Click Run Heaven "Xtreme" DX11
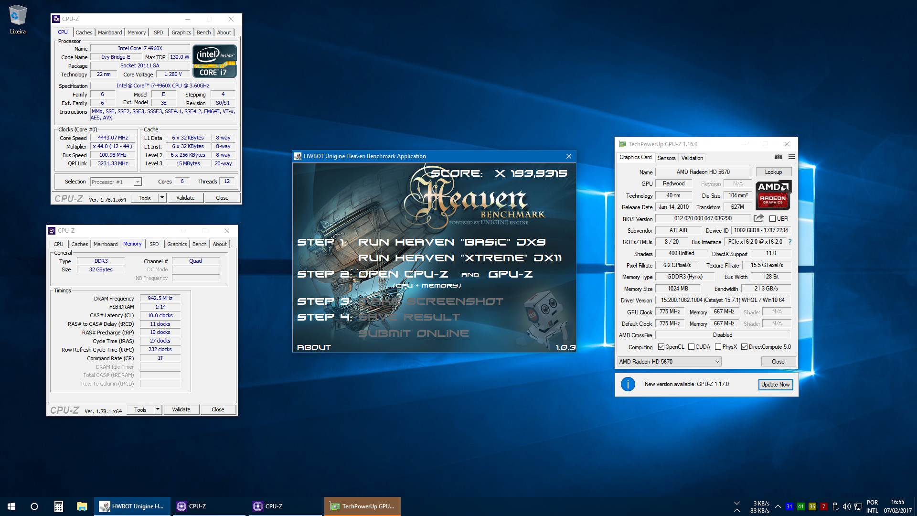Viewport: 917px width, 516px height. (x=460, y=258)
